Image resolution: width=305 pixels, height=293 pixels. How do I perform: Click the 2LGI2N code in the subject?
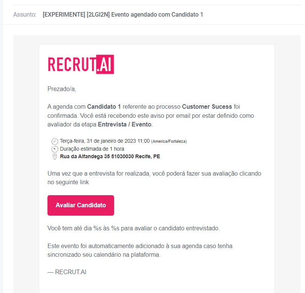98,15
